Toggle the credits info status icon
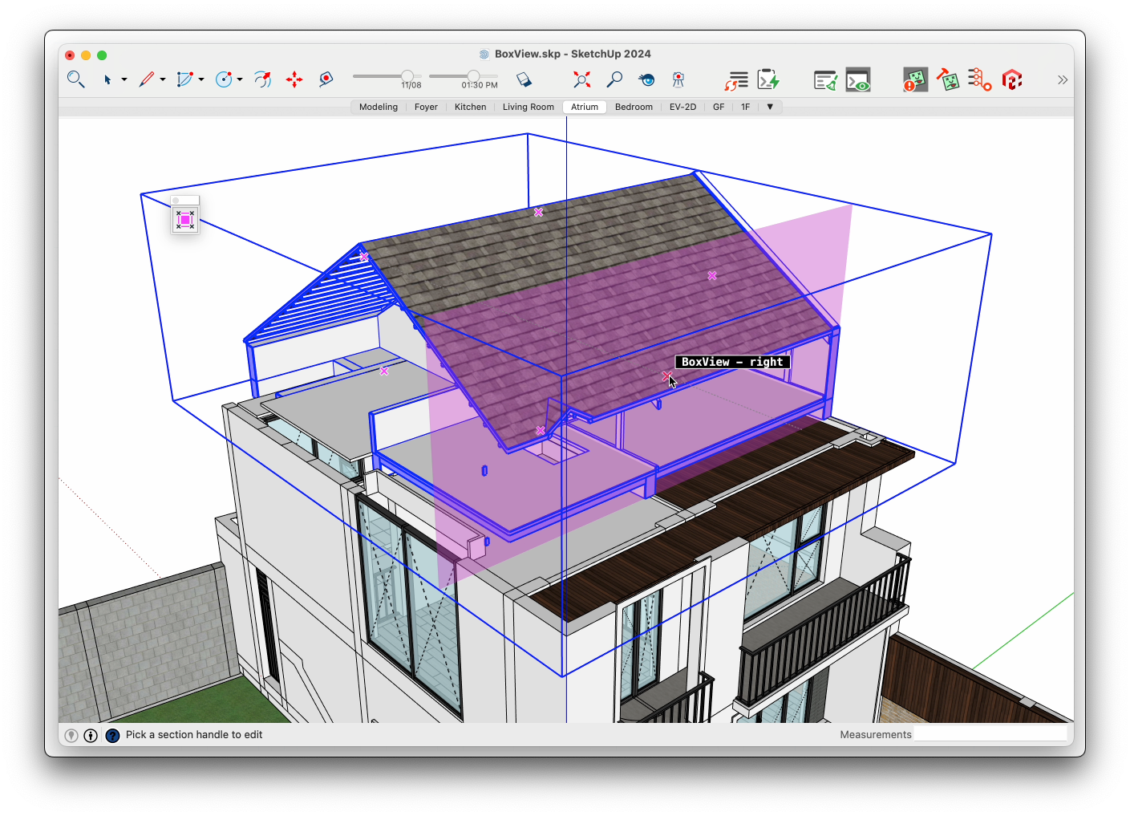 91,735
